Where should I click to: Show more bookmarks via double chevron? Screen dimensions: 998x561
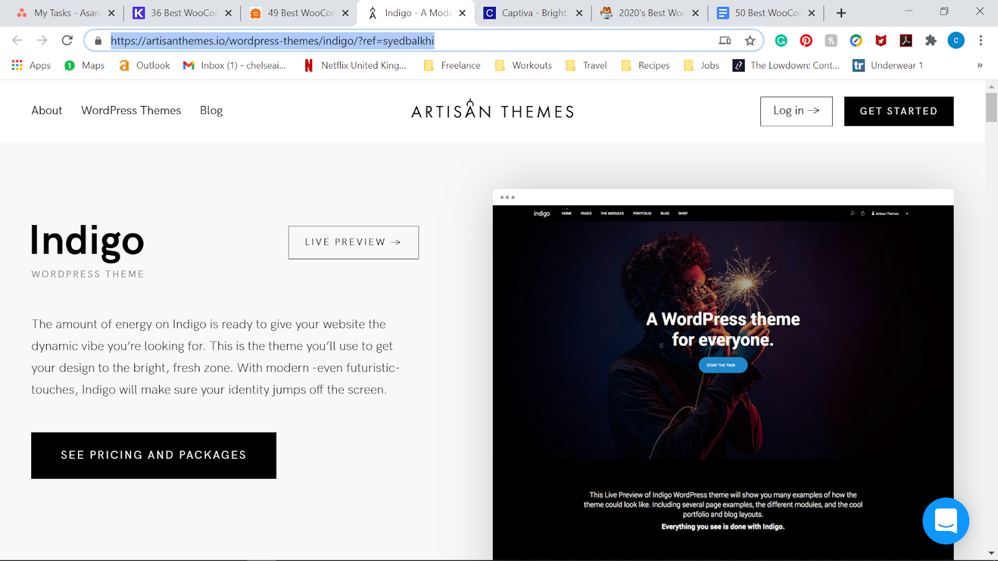click(980, 65)
